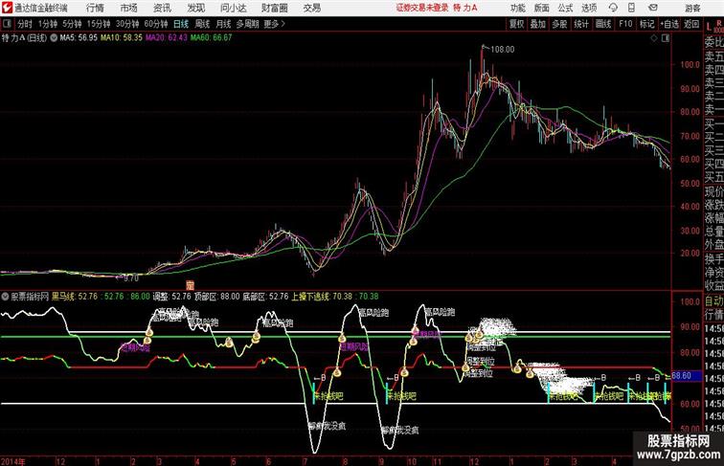Switch to 15分钟 period
Image resolution: width=724 pixels, height=466 pixels.
click(99, 24)
